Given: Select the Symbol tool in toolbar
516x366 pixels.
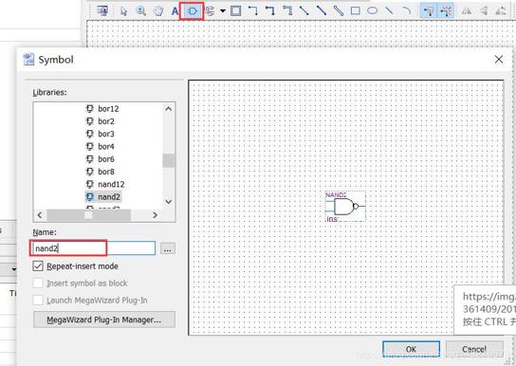Looking at the screenshot, I should (192, 11).
